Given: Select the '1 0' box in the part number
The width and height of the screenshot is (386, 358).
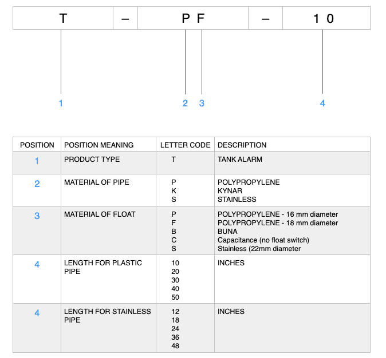Looking at the screenshot, I should (326, 18).
